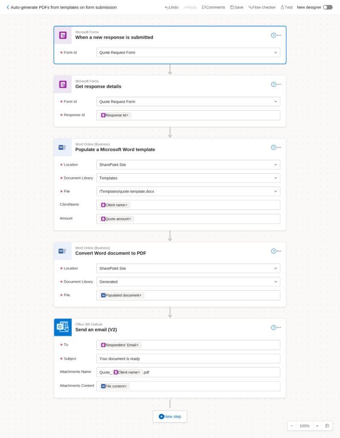Viewport: 340px width, 438px height.
Task: Select the 'Send an email (V2)' card title
Action: click(x=96, y=330)
